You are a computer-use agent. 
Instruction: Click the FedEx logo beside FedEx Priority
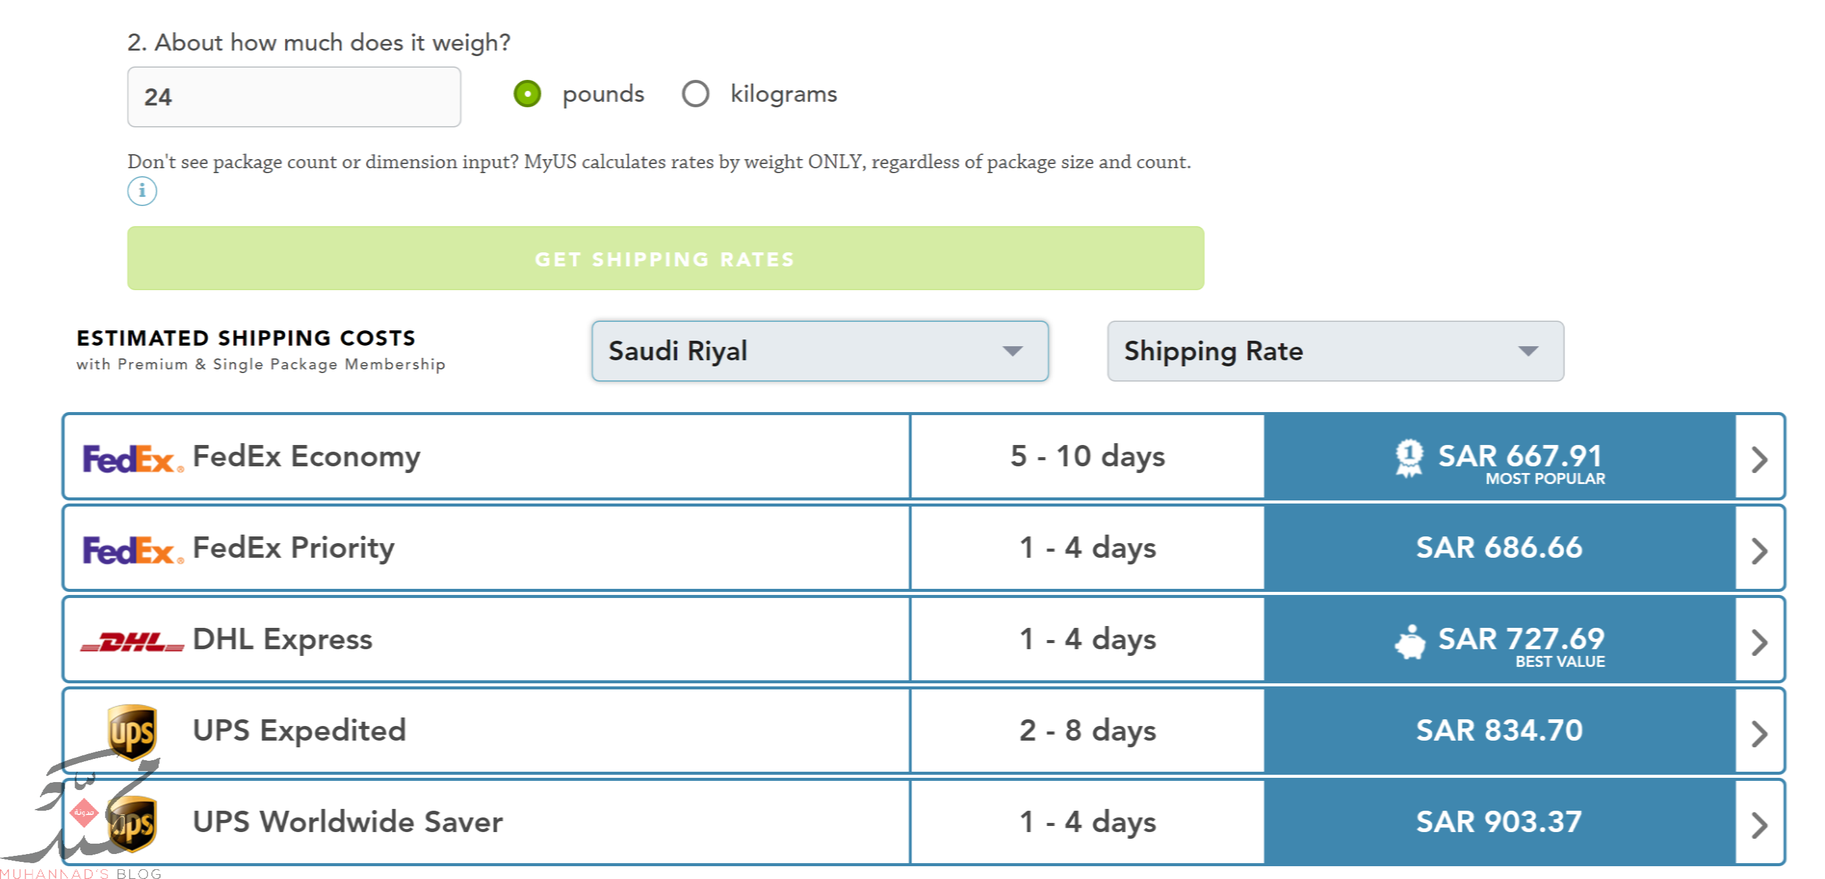coord(132,550)
